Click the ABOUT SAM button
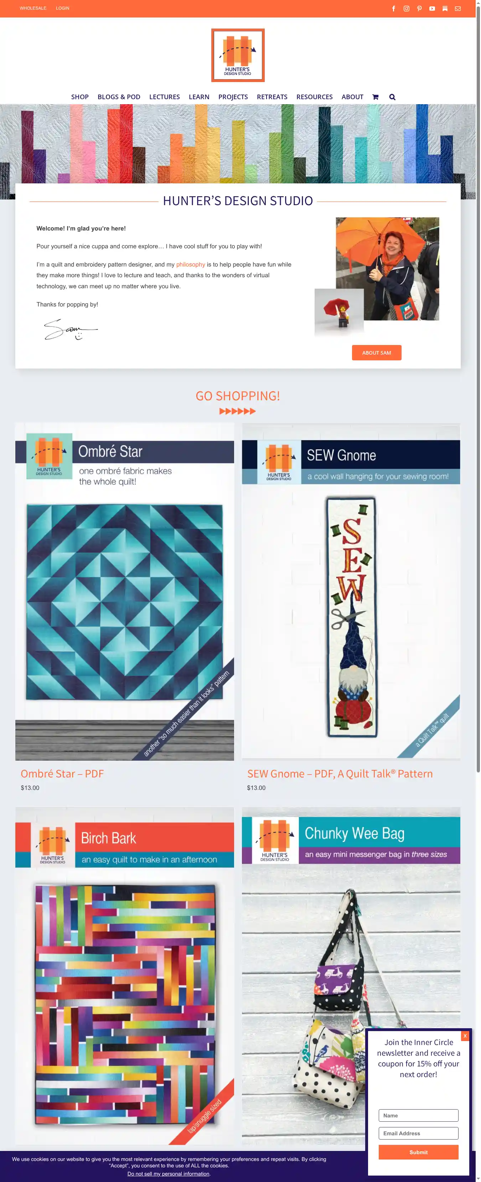This screenshot has height=1182, width=481. click(x=377, y=352)
